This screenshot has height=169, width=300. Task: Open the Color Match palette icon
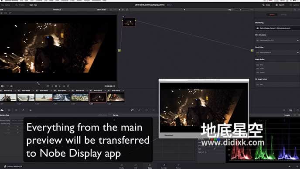[9, 110]
